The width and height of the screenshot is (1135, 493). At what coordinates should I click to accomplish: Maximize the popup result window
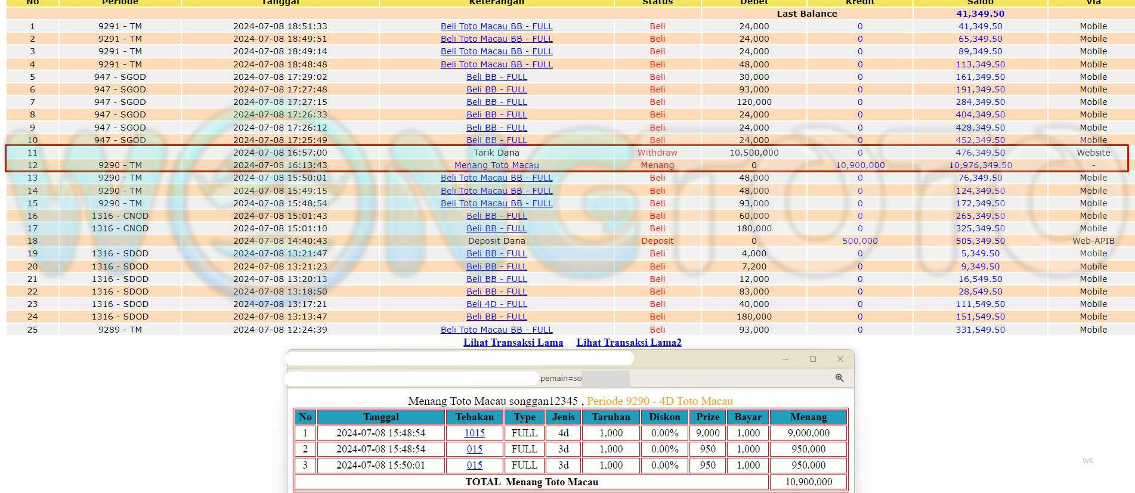tap(812, 359)
